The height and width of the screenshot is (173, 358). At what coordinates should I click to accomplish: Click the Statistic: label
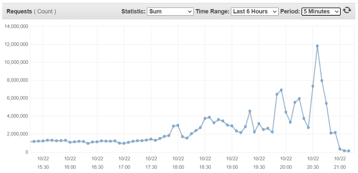134,11
